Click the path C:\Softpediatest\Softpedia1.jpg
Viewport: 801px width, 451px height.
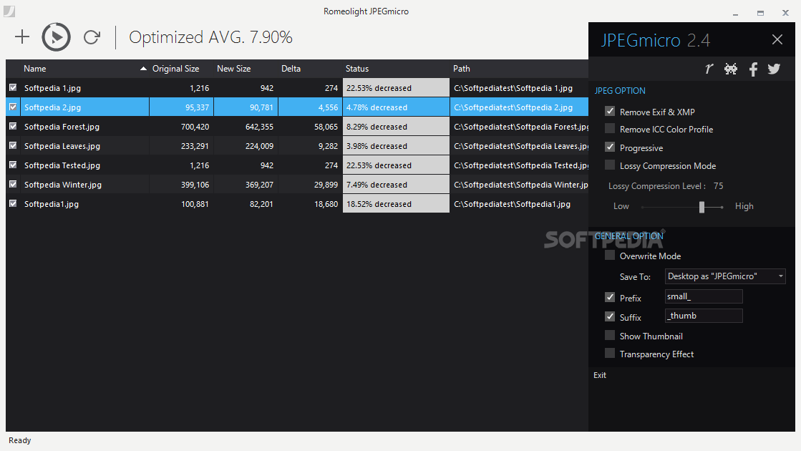512,204
